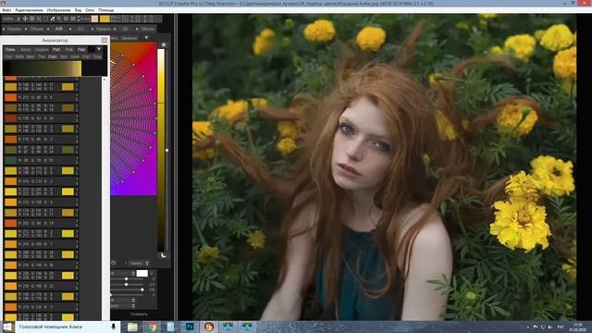The height and width of the screenshot is (333, 592).
Task: Open the HSP color model dropdown
Action: point(11,18)
